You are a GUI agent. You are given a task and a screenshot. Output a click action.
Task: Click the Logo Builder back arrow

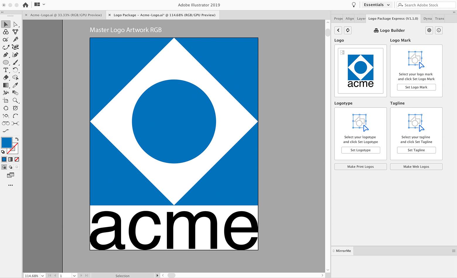click(338, 30)
